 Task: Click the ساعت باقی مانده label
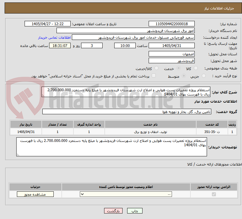click(34, 46)
